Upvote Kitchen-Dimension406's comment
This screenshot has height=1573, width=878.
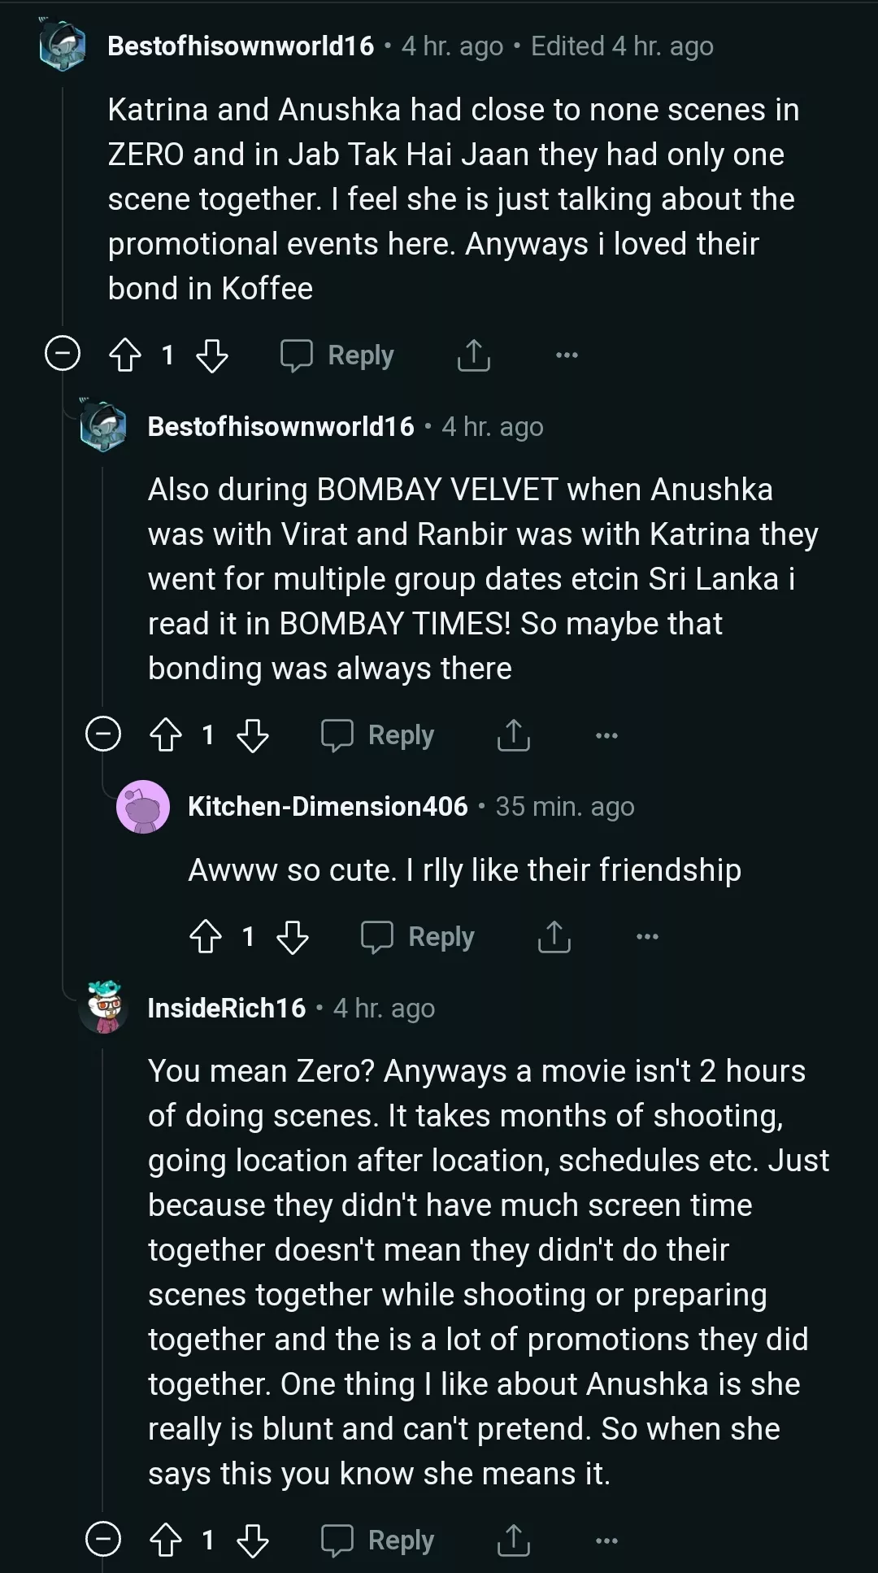[206, 937]
